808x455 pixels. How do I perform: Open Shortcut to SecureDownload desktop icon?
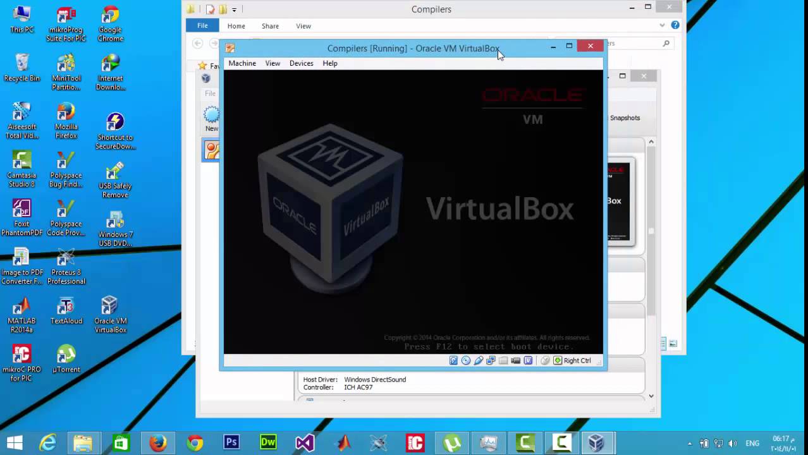tap(115, 131)
